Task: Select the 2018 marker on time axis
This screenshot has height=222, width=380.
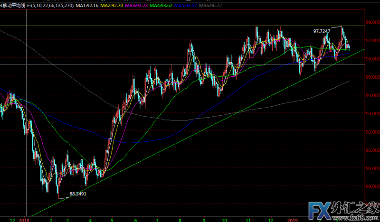Action: coord(24,220)
